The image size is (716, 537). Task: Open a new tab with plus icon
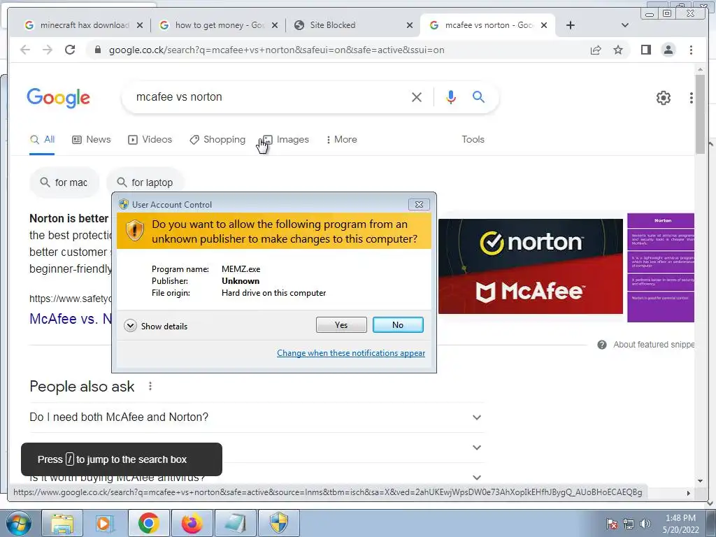(571, 25)
